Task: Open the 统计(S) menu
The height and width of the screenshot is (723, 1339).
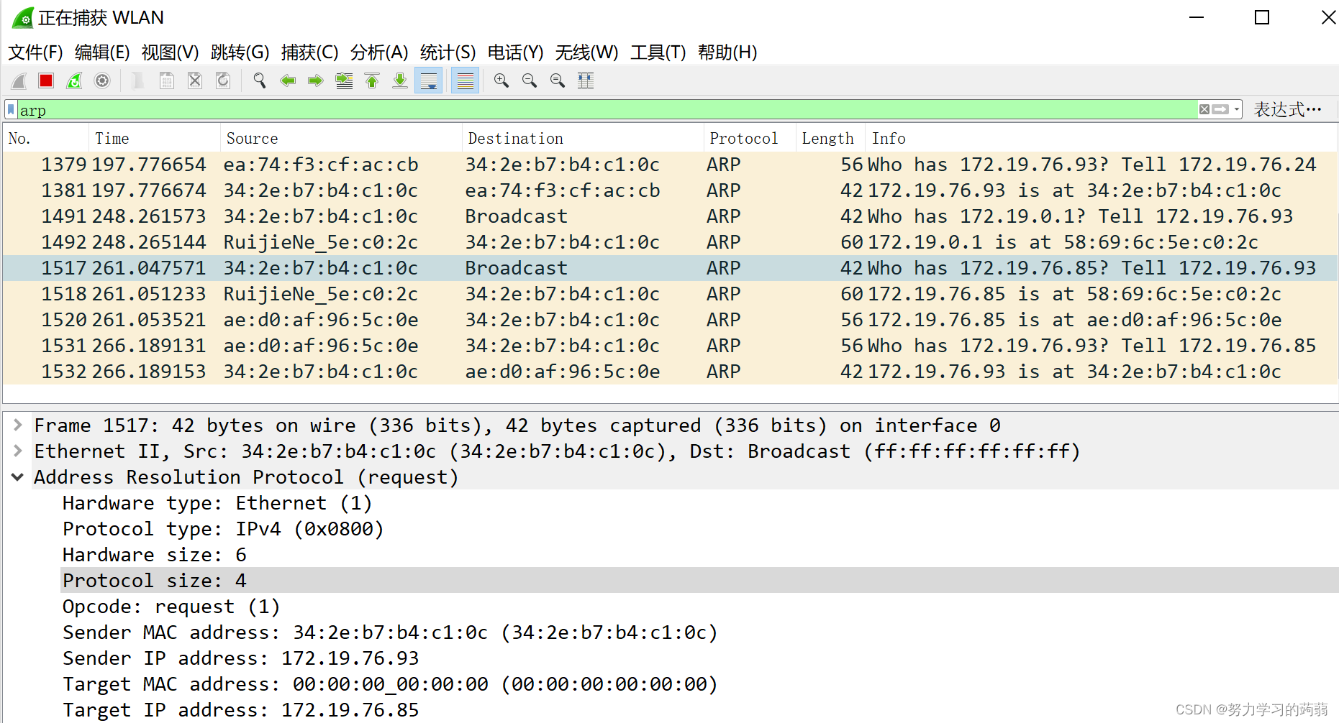Action: [448, 52]
